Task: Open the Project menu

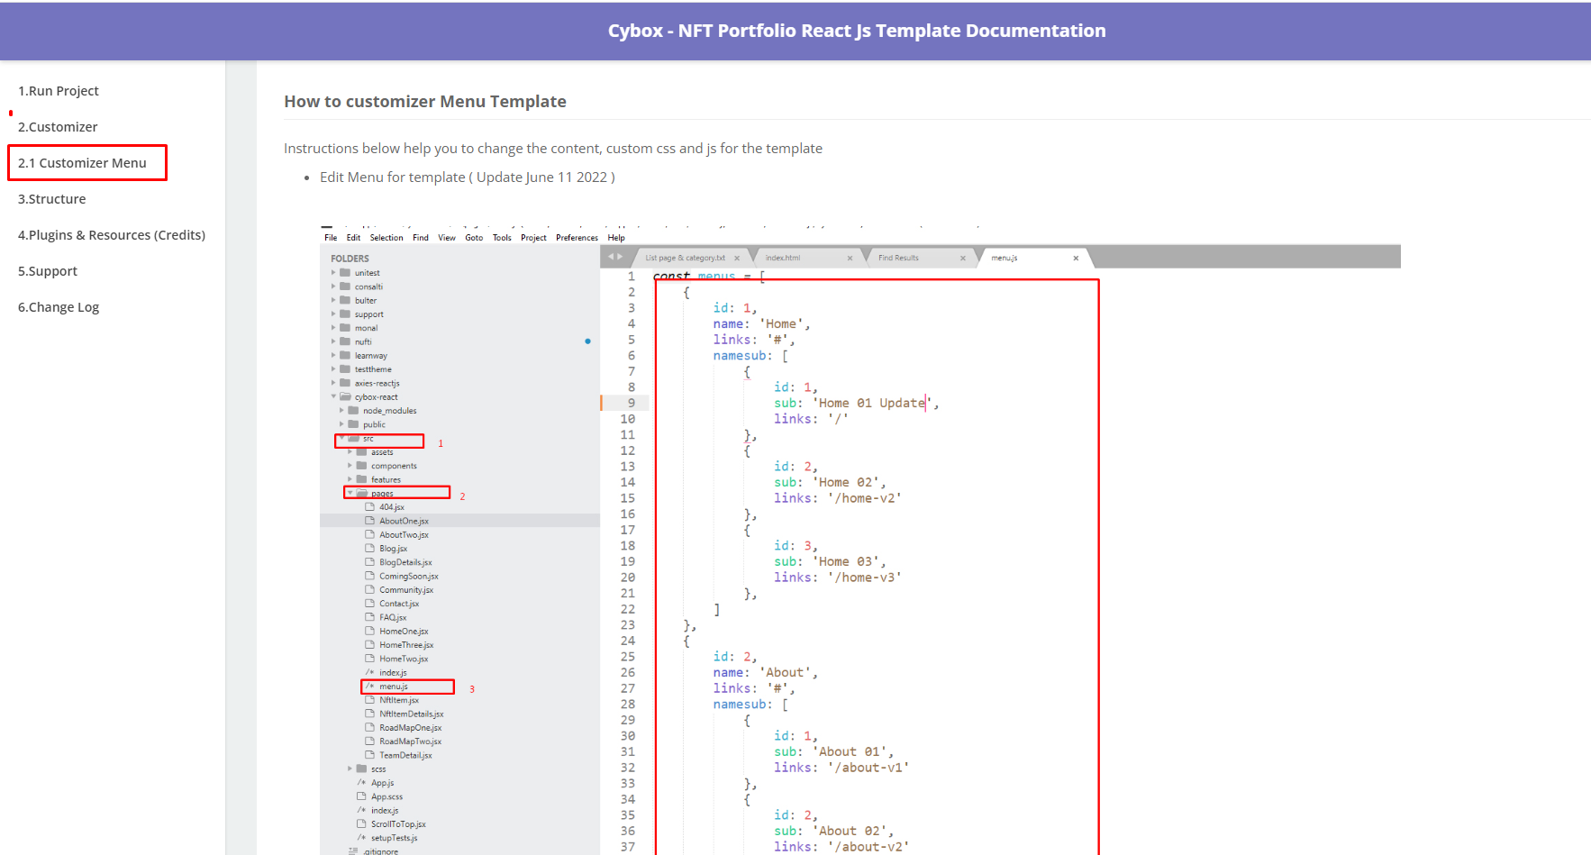Action: point(533,238)
